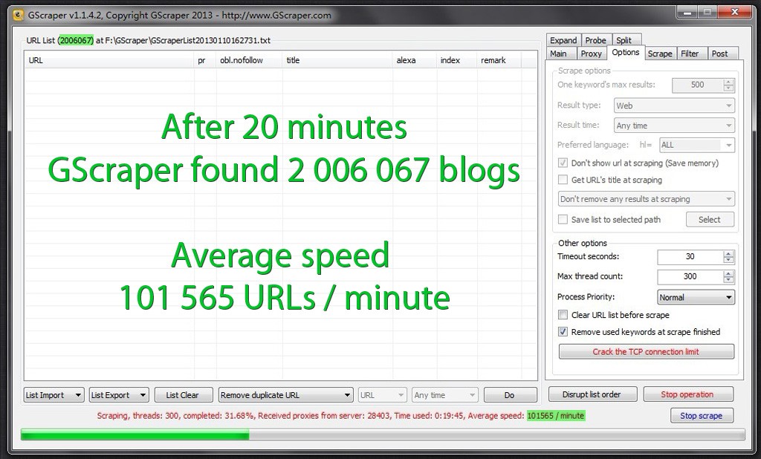Sort by the pr column header

point(205,60)
